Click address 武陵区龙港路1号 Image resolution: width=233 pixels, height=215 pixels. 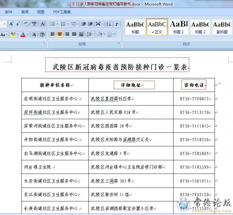tap(109, 153)
